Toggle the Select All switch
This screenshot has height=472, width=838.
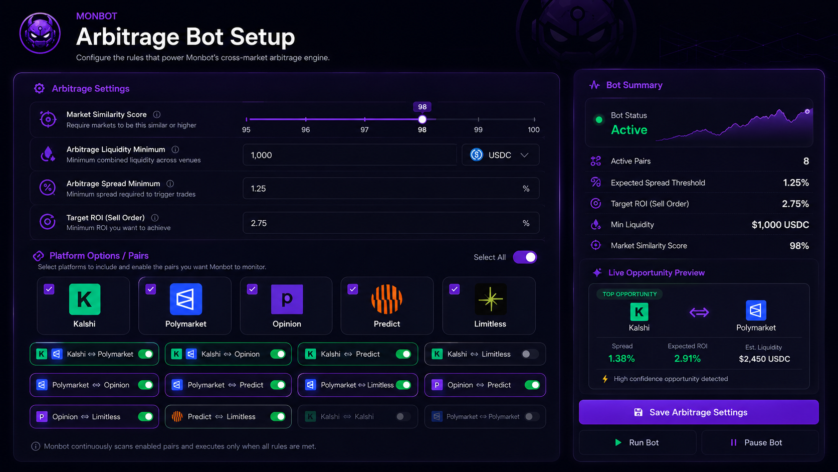525,257
